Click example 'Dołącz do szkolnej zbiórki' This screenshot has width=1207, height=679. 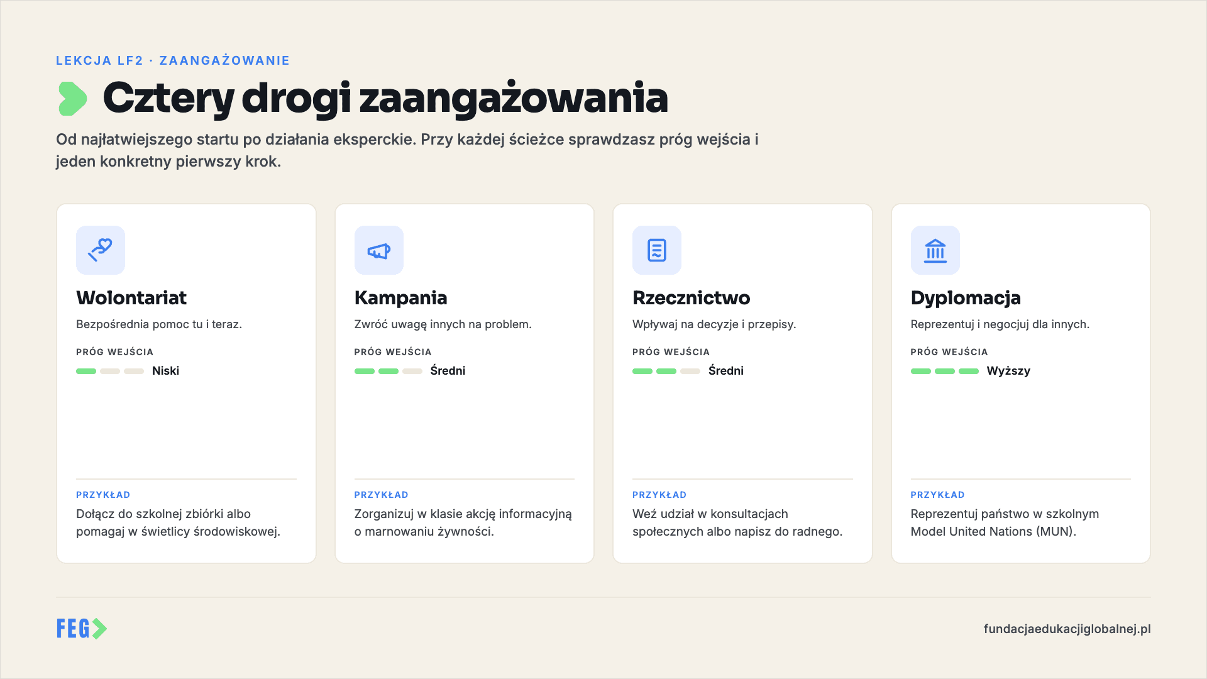[179, 522]
